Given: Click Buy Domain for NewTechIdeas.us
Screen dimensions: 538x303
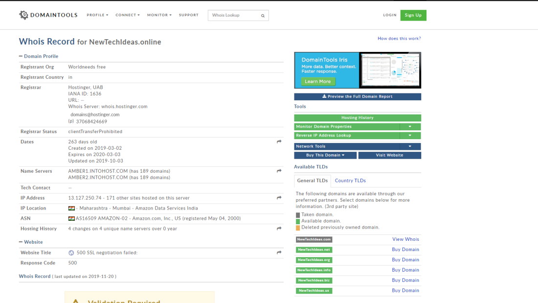Looking at the screenshot, I should pos(405,291).
